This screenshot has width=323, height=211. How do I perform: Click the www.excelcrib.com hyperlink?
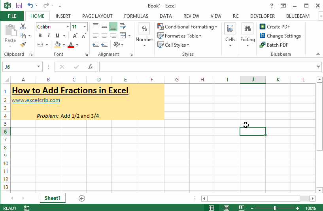point(36,100)
